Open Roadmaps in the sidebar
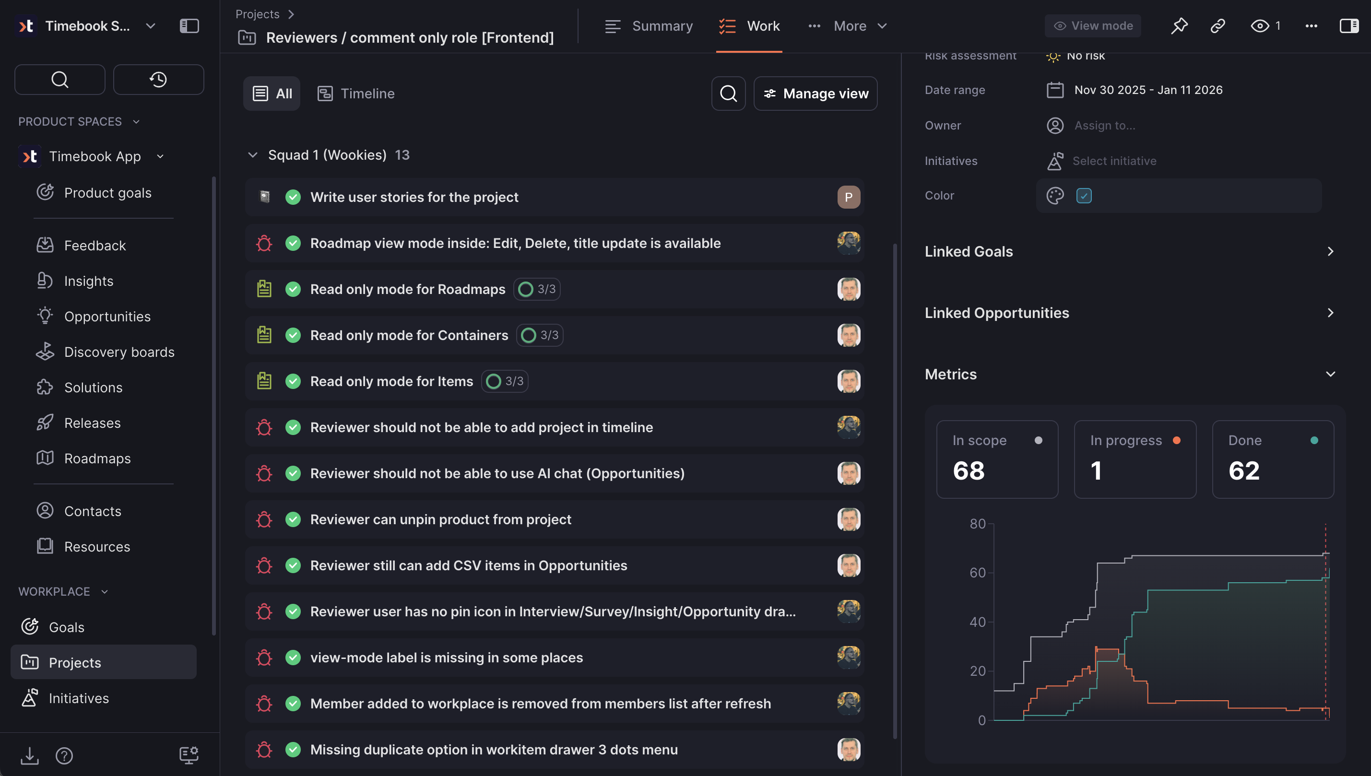Image resolution: width=1371 pixels, height=776 pixels. pos(97,459)
